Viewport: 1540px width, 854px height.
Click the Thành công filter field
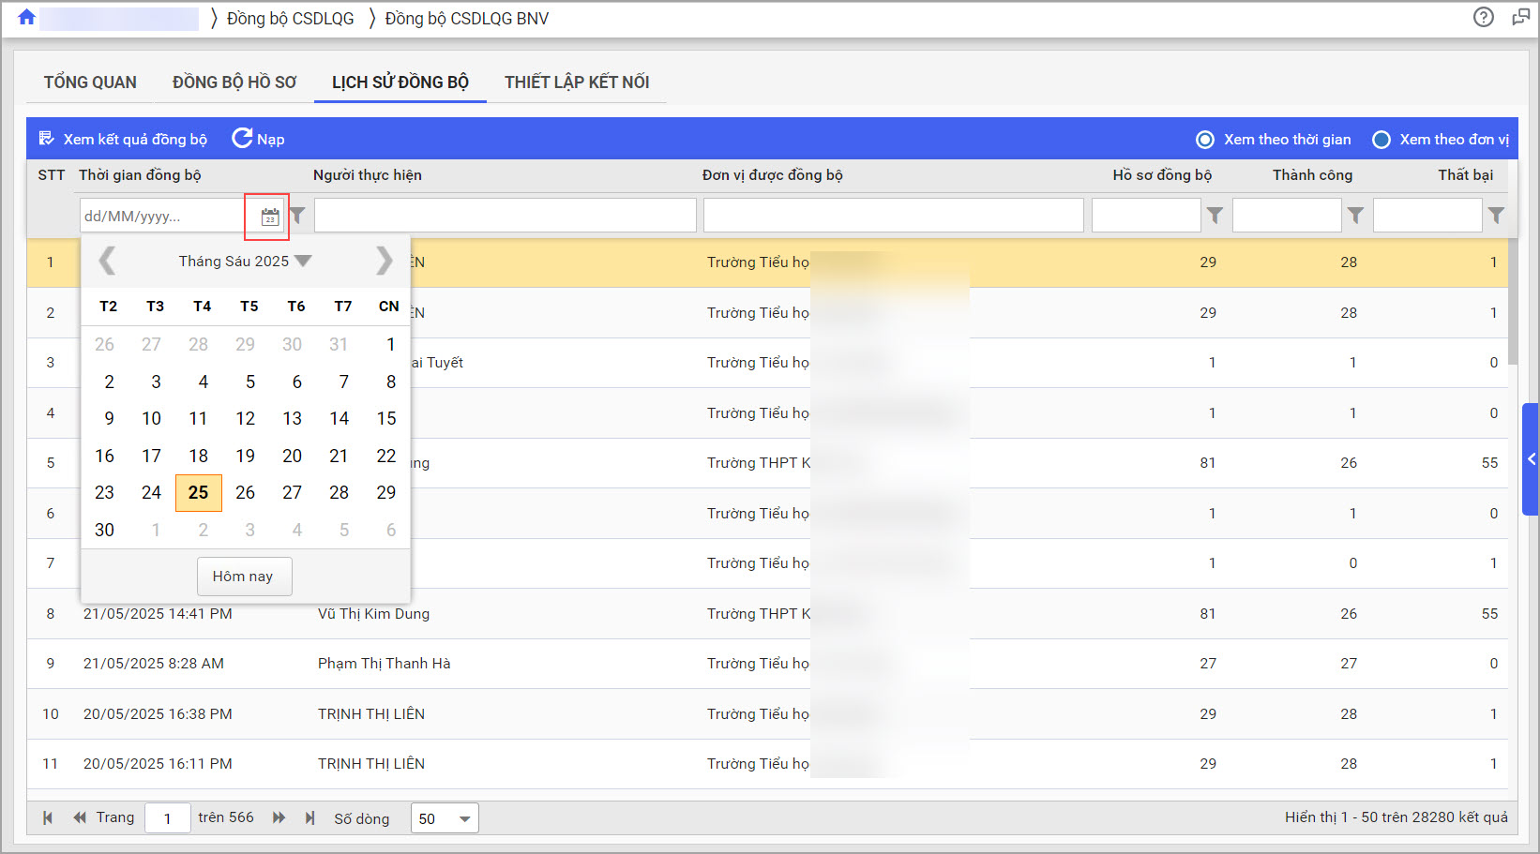click(x=1287, y=216)
